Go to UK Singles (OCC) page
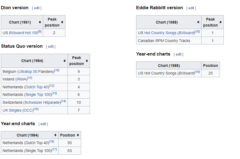The width and height of the screenshot is (240, 159). (x=18, y=110)
